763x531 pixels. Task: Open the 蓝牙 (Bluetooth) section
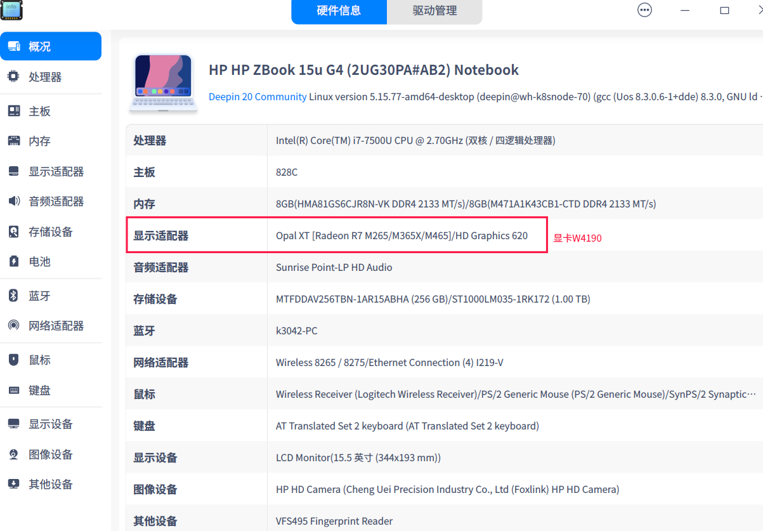coord(38,295)
